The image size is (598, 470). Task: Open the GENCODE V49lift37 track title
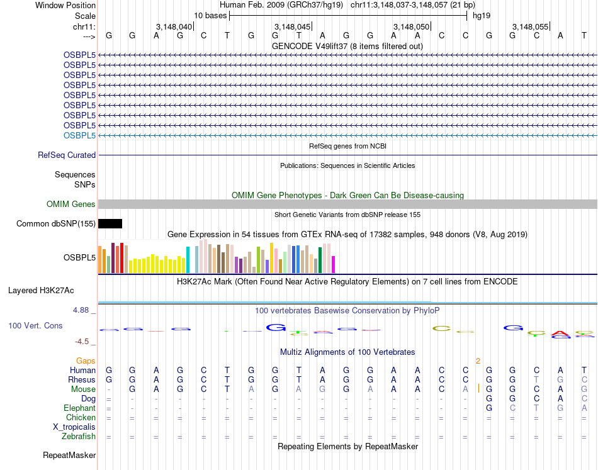pyautogui.click(x=347, y=46)
